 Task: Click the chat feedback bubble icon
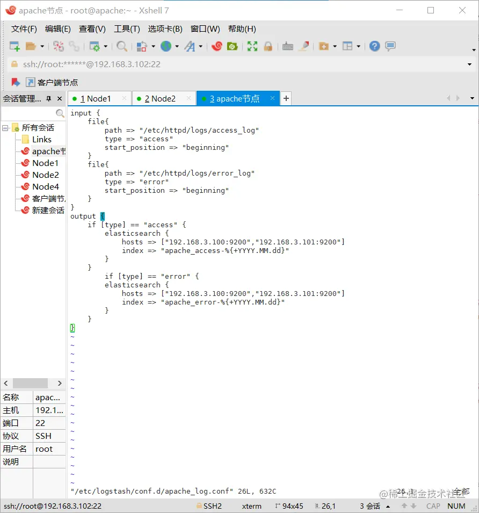coord(390,46)
